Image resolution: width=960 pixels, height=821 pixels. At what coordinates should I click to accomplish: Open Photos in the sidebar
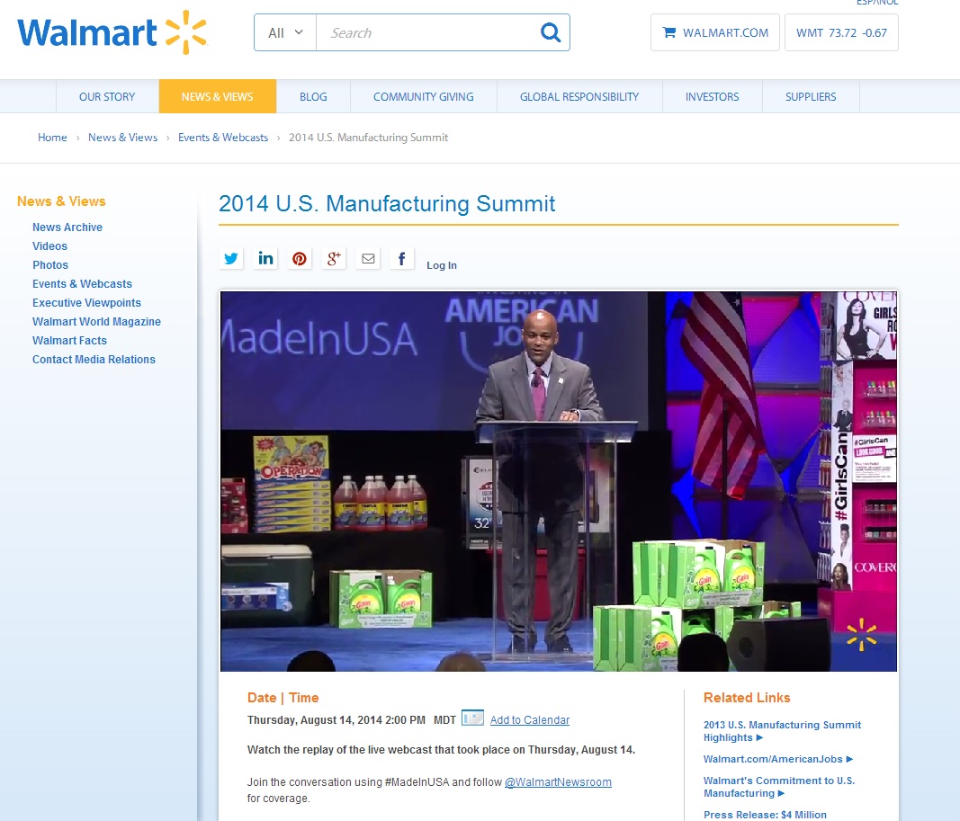pos(50,265)
